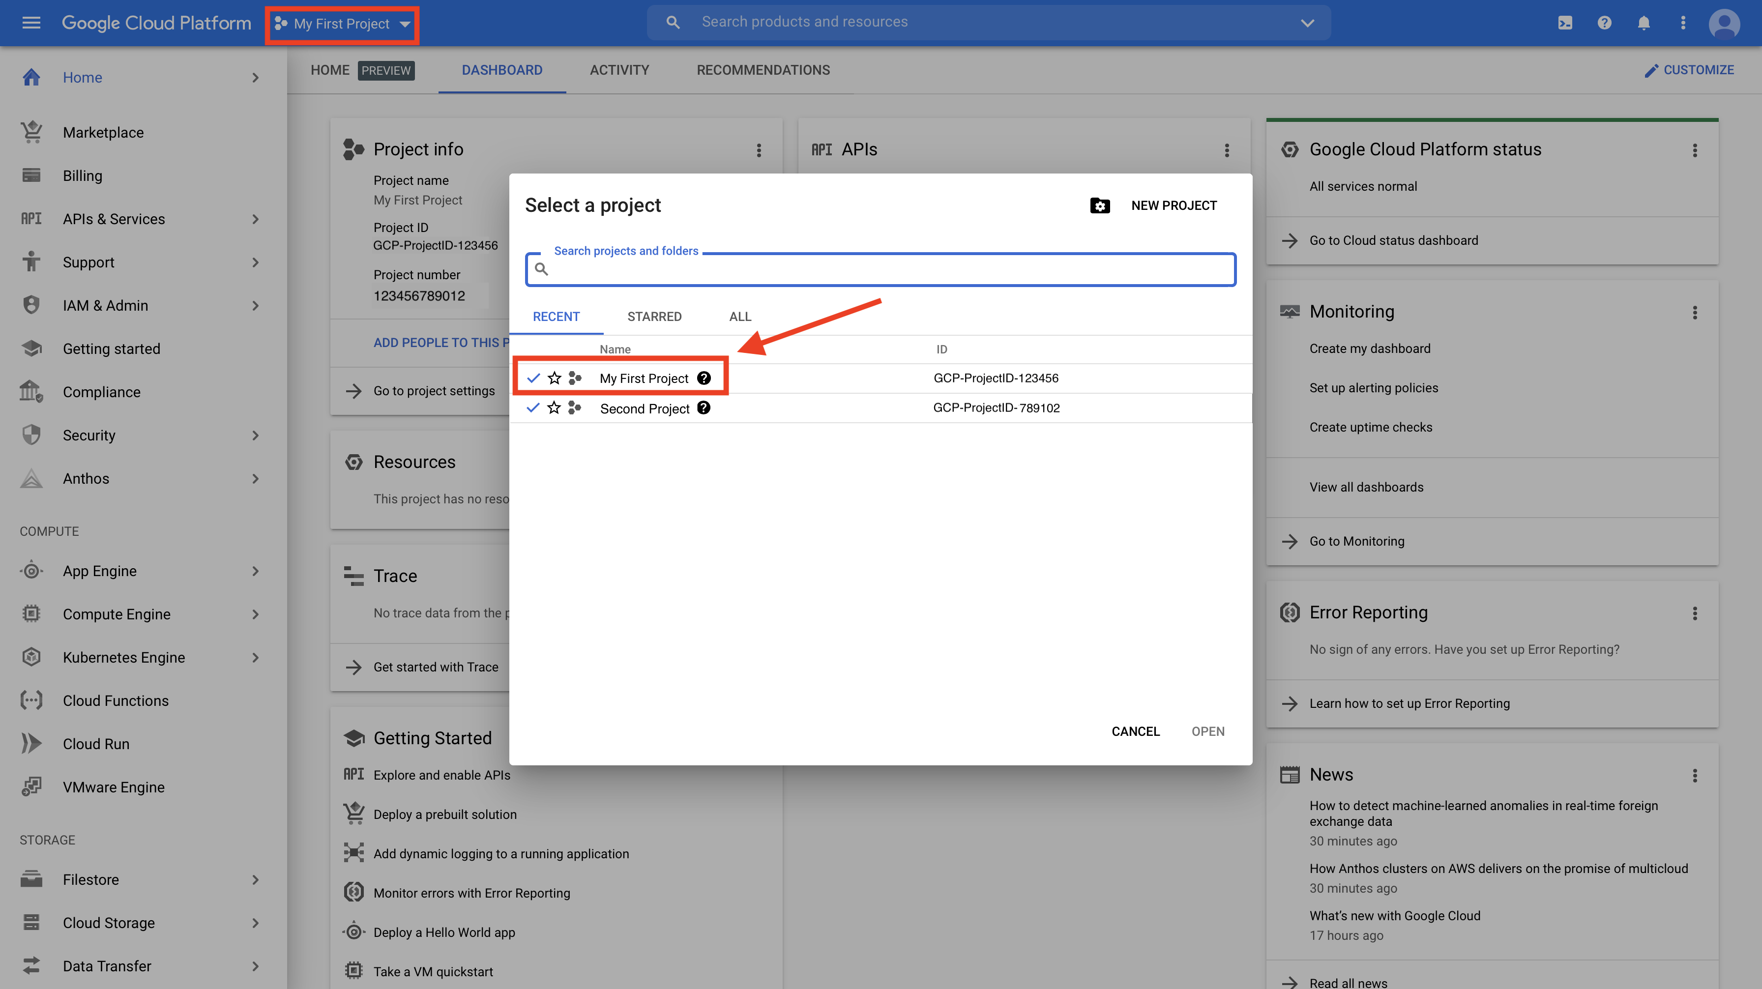1762x989 pixels.
Task: Follow Go to Cloud status dashboard link
Action: (x=1393, y=240)
